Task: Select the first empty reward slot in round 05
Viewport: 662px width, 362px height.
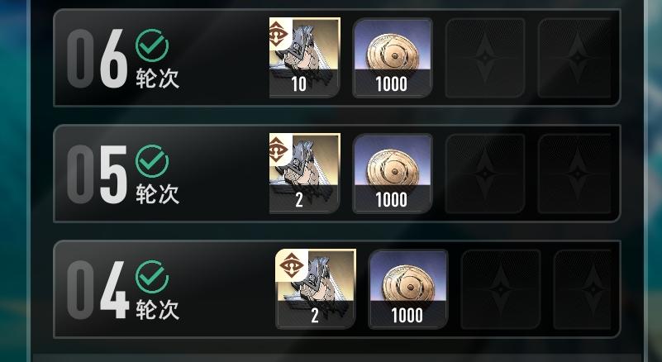Action: coord(485,174)
